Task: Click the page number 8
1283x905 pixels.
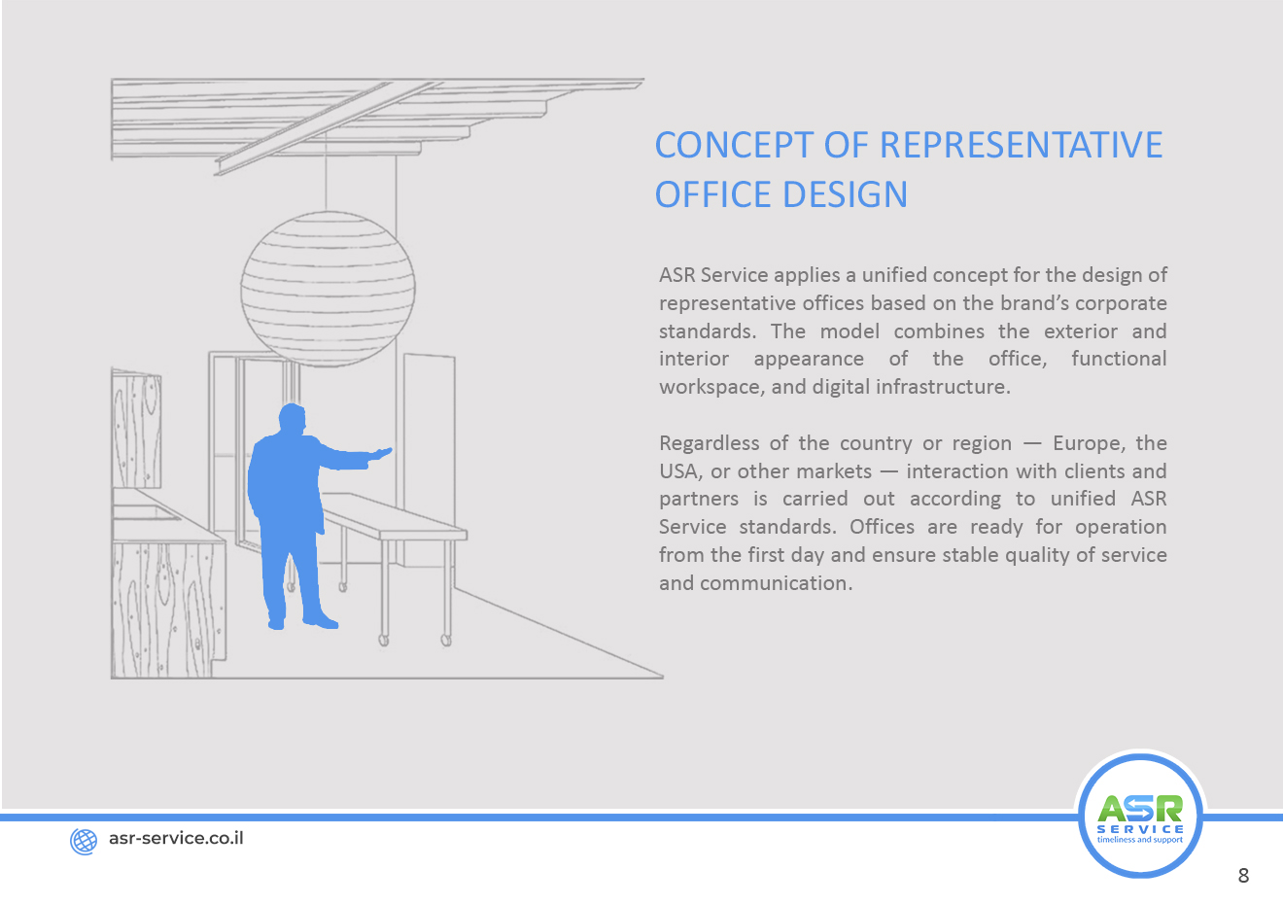Action: [1243, 876]
